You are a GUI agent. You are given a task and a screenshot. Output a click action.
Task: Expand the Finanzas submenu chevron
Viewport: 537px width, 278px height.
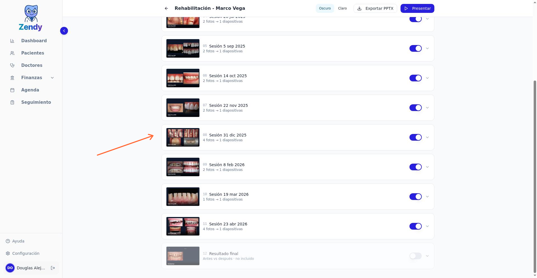(52, 78)
